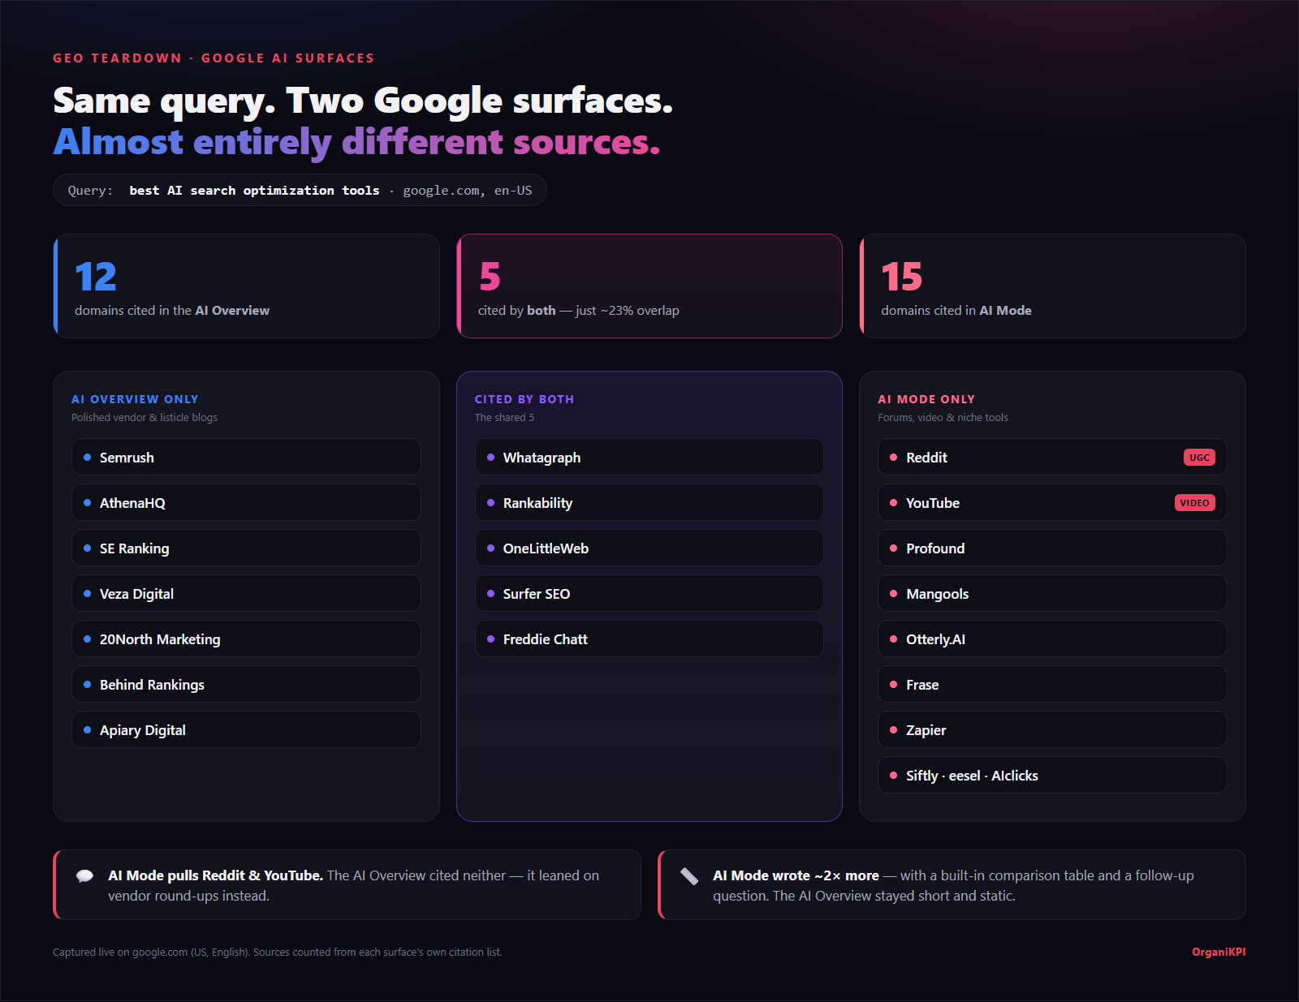The image size is (1299, 1002).
Task: Select the Otterly.AI row
Action: (x=1052, y=639)
